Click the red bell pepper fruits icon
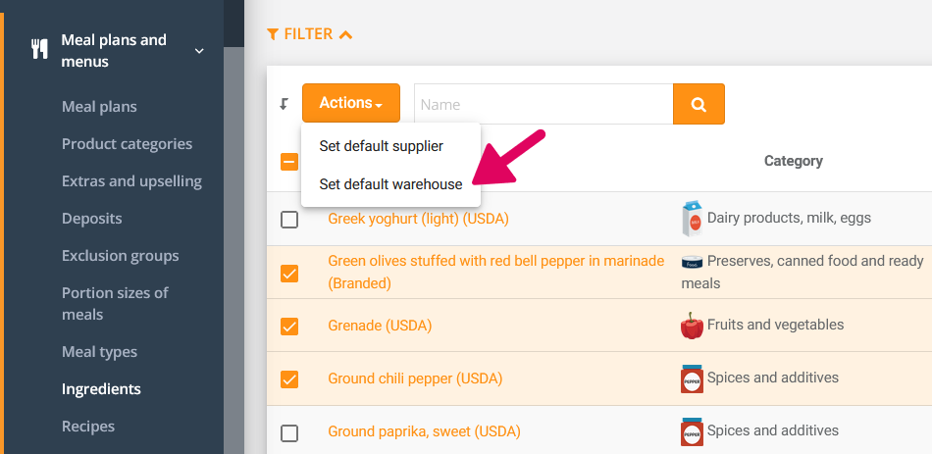Viewport: 932px width, 454px height. (692, 326)
